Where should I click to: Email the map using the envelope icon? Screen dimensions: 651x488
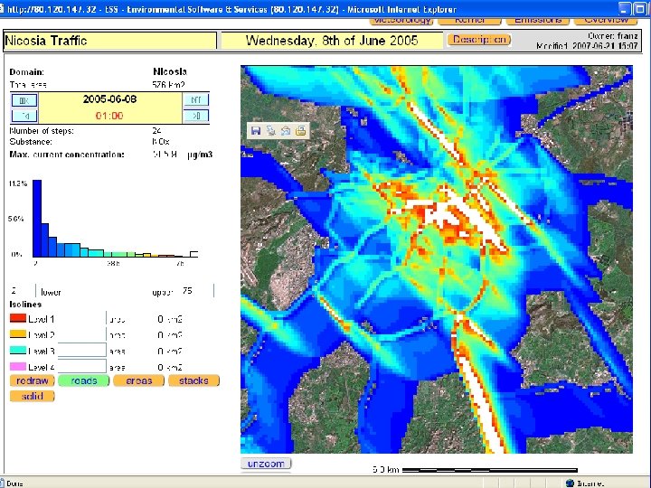286,131
